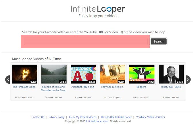Click 'Alphabet ABC Song' title link
The width and height of the screenshot is (194, 124).
pyautogui.click(x=83, y=87)
